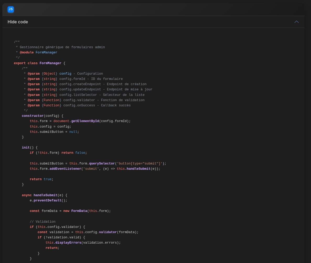Image resolution: width=311 pixels, height=263 pixels.
Task: Click the Hide code label
Action: 18,22
